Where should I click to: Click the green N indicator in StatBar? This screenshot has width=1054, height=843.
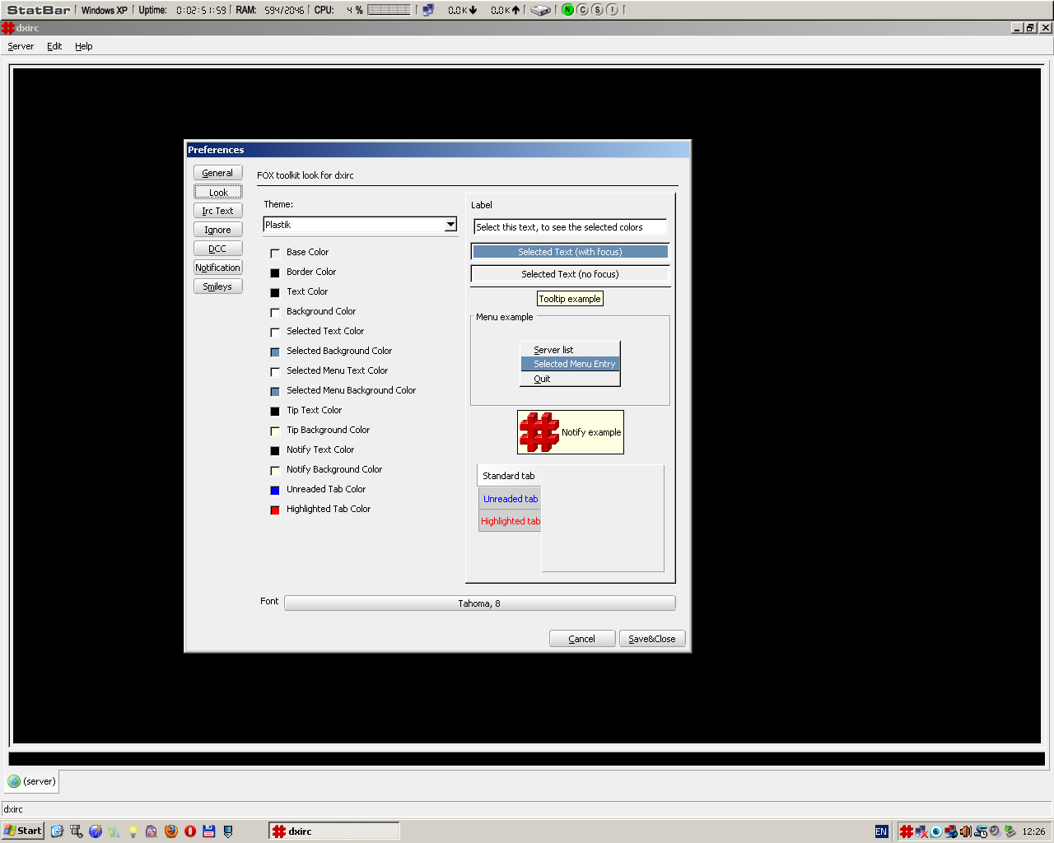click(x=567, y=10)
